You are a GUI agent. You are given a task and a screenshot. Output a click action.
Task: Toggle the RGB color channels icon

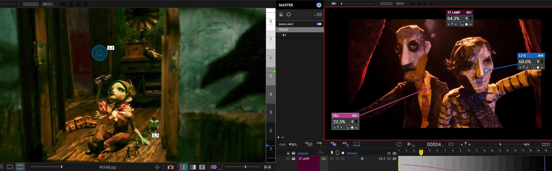tap(183, 167)
